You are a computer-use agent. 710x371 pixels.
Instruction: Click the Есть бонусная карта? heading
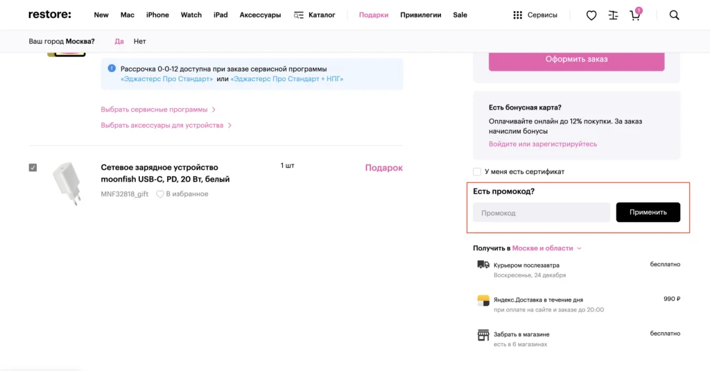coord(525,107)
